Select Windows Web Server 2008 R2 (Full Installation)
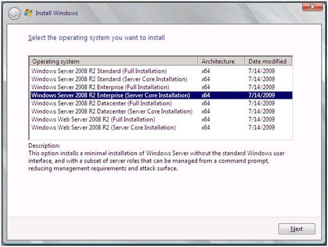The height and width of the screenshot is (247, 328). 161,119
